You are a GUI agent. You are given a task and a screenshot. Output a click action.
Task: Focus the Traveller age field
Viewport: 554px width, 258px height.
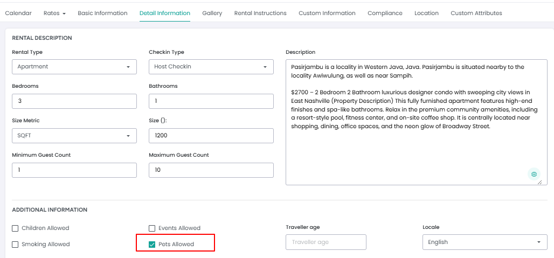click(x=326, y=242)
